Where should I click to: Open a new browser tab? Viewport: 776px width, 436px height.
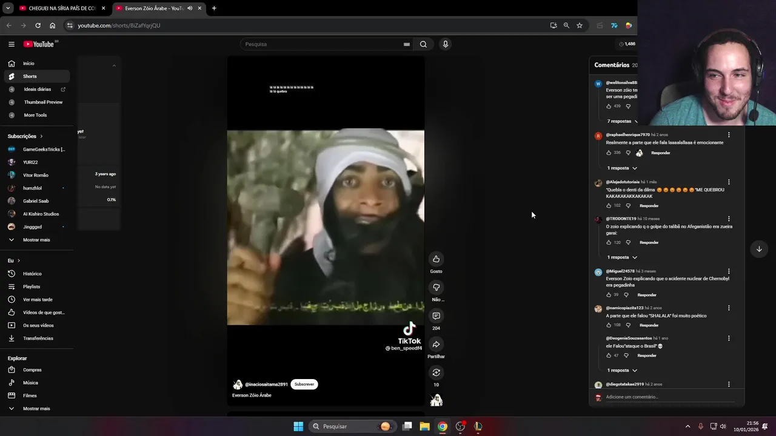pyautogui.click(x=214, y=8)
